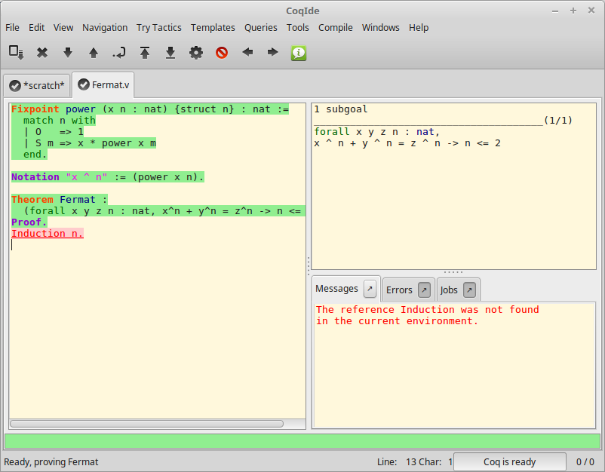
Task: Detach the Jobs panel
Action: [468, 289]
